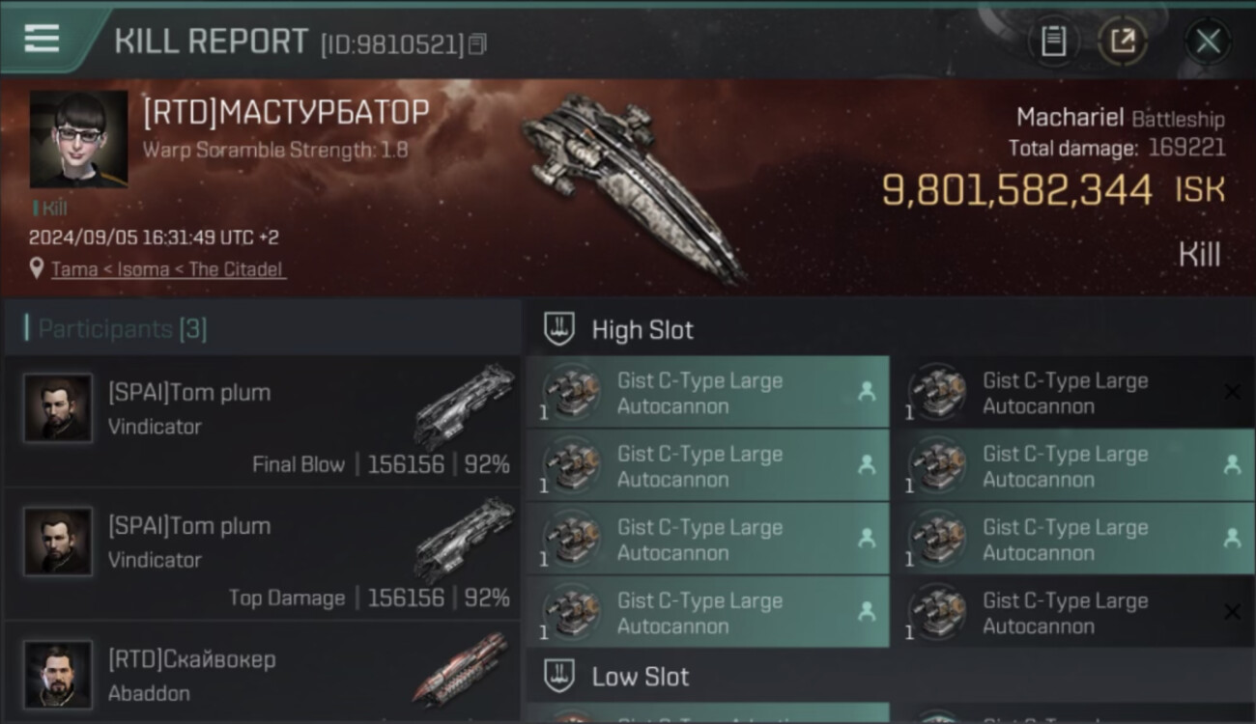Click the Vindicator ship image for Final Blow

[x=464, y=405]
